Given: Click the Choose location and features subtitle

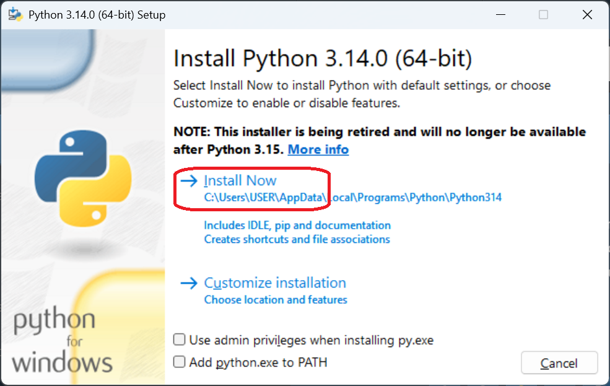Looking at the screenshot, I should (276, 300).
